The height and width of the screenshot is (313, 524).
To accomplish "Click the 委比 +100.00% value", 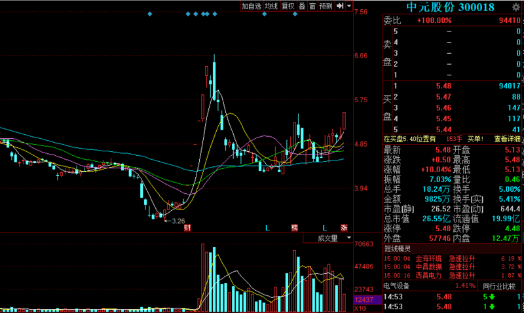I will point(434,20).
